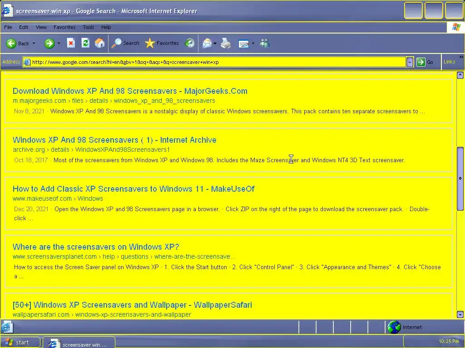This screenshot has height=348, width=465.
Task: Go to the Home page icon
Action: click(99, 43)
